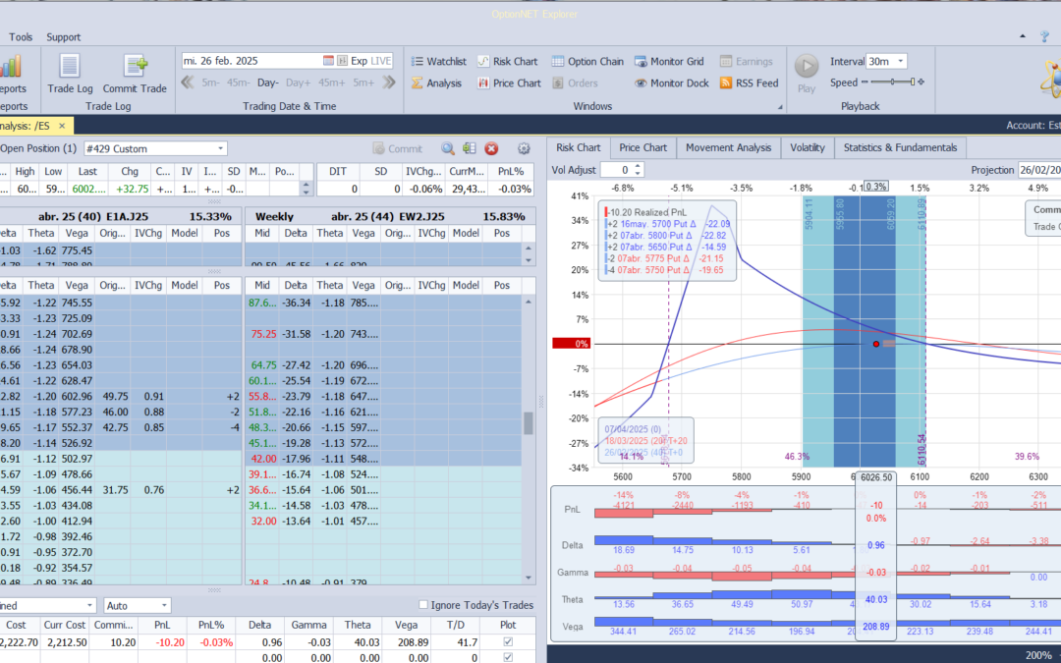Increase speed with the plus icon
This screenshot has height=663, width=1061.
coord(921,82)
